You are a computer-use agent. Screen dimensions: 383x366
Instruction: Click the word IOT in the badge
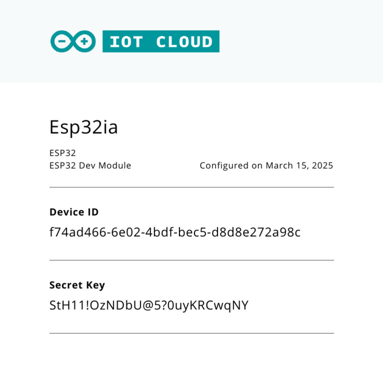click(125, 42)
